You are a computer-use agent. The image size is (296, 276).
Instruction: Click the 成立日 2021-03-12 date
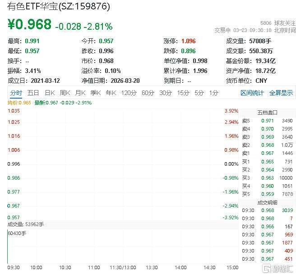45,81
